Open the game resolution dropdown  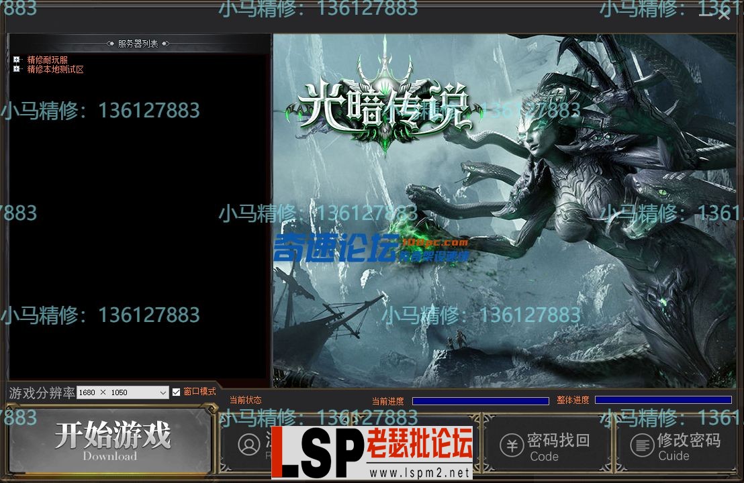pos(122,392)
